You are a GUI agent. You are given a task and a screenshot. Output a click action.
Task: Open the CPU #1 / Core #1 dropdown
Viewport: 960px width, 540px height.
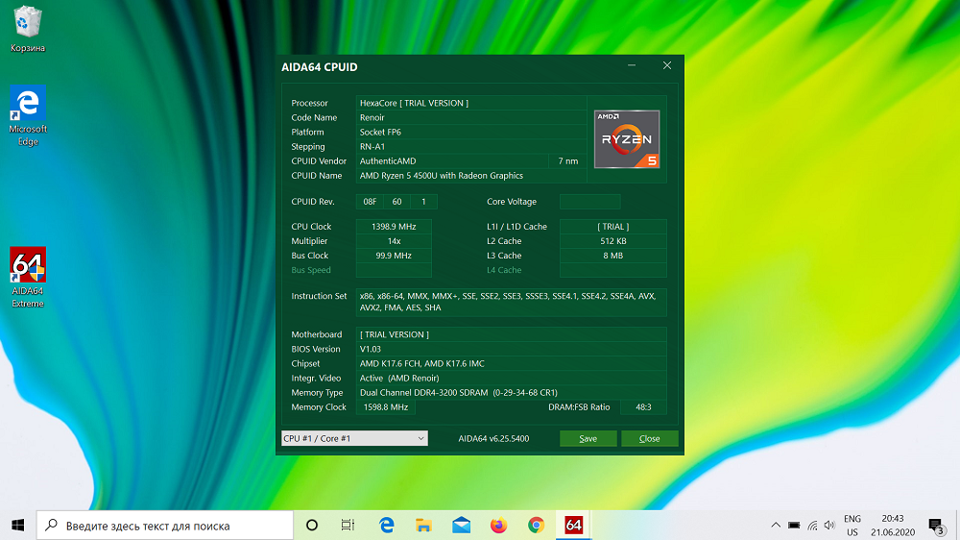coord(354,438)
